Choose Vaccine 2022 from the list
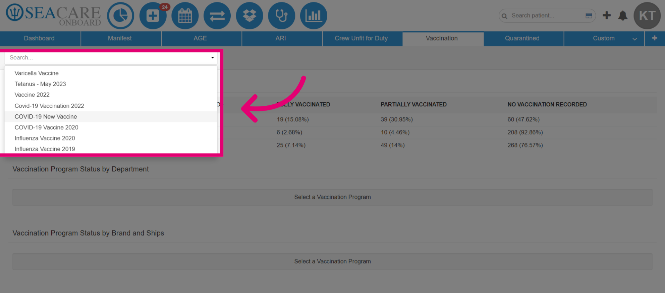The image size is (665, 293). click(x=111, y=95)
